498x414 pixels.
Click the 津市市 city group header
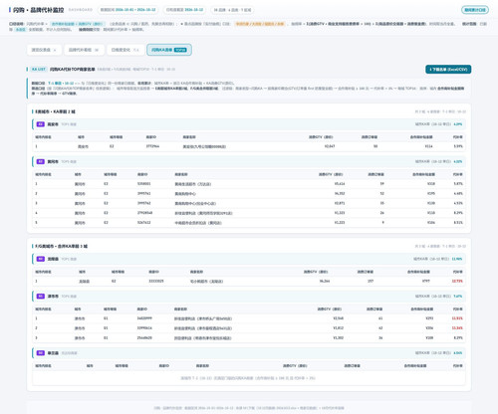(x=249, y=297)
